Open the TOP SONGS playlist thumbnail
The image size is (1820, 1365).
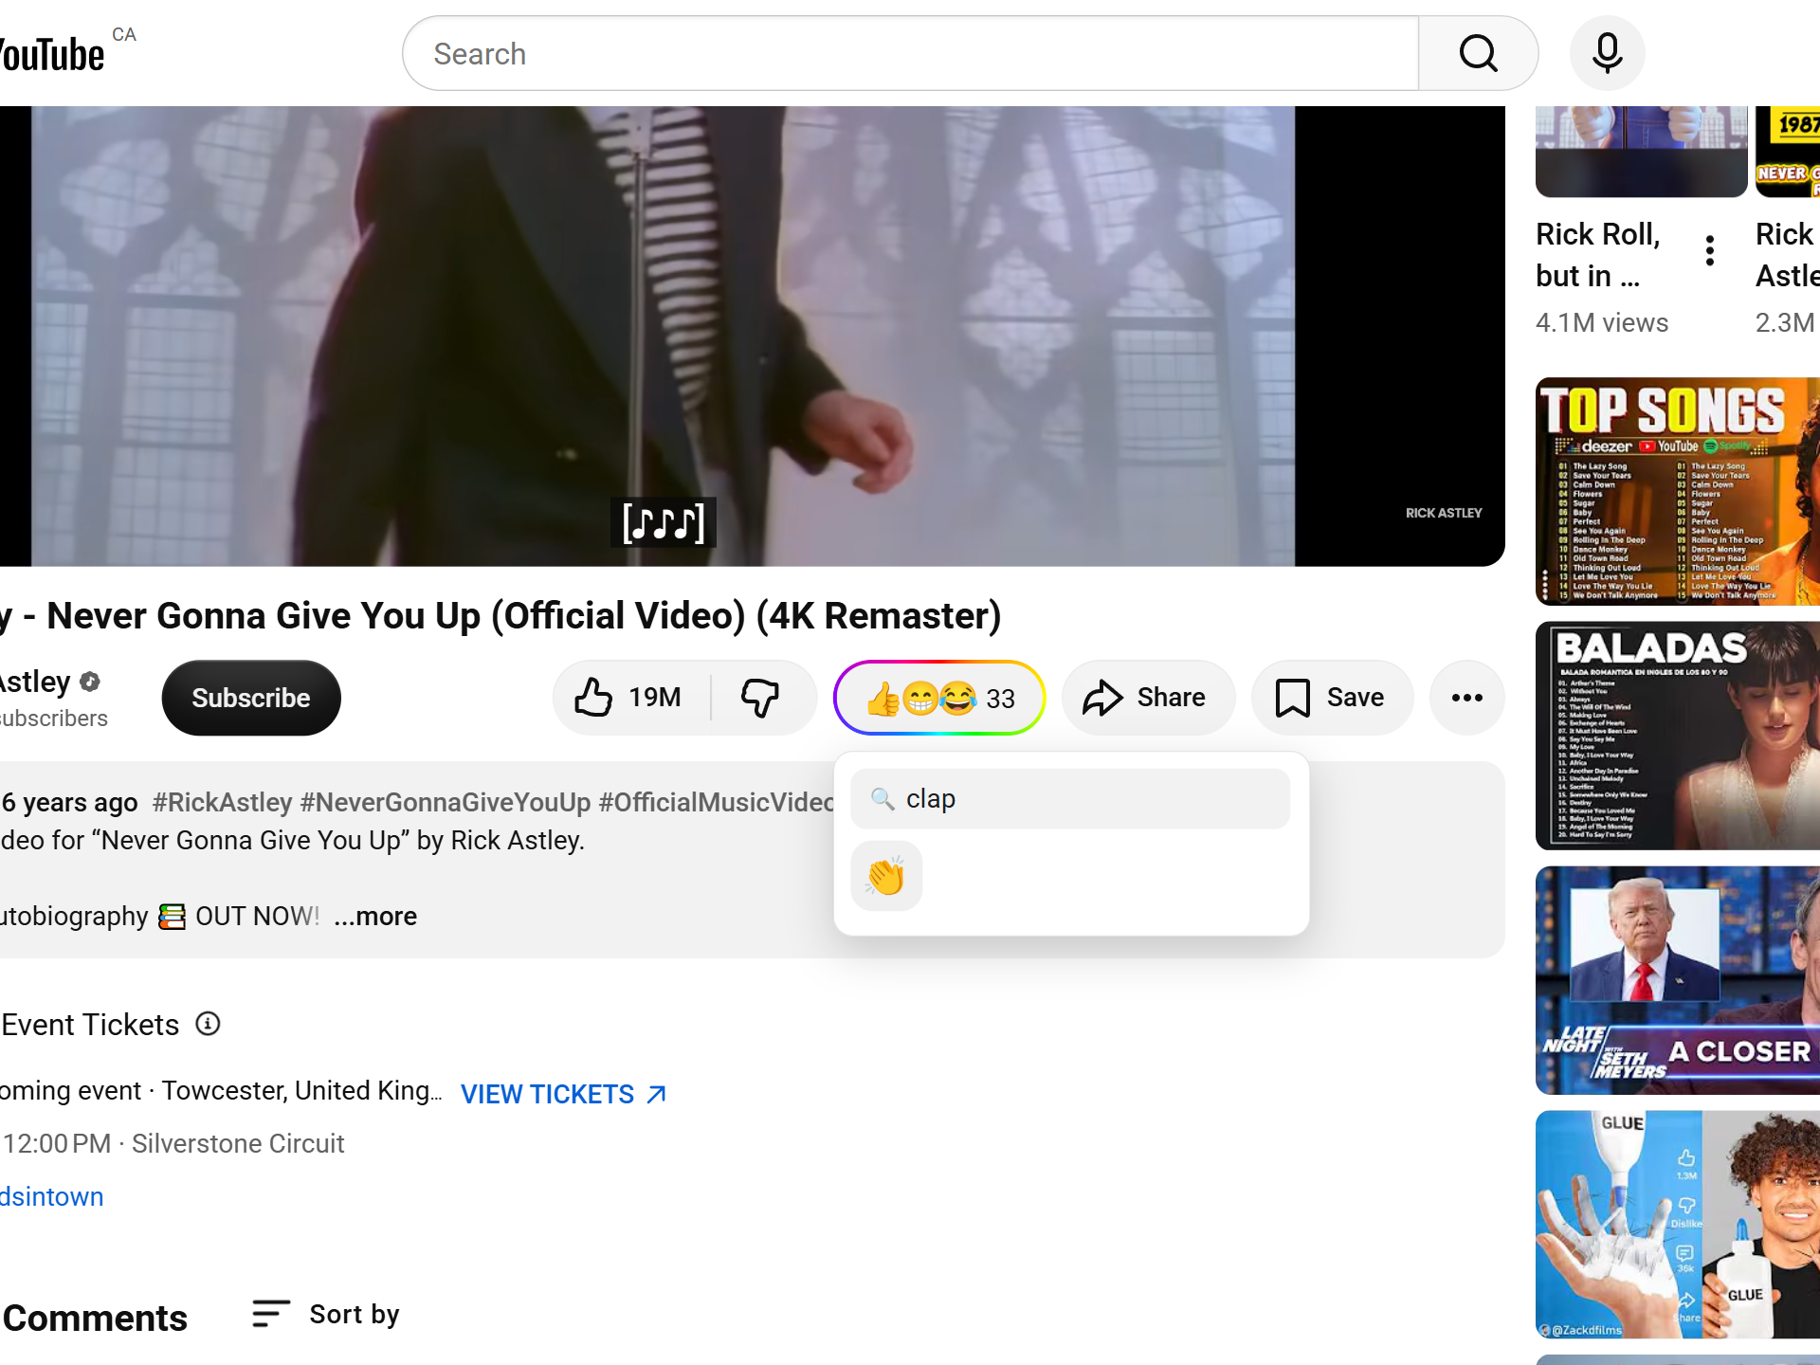click(x=1678, y=491)
